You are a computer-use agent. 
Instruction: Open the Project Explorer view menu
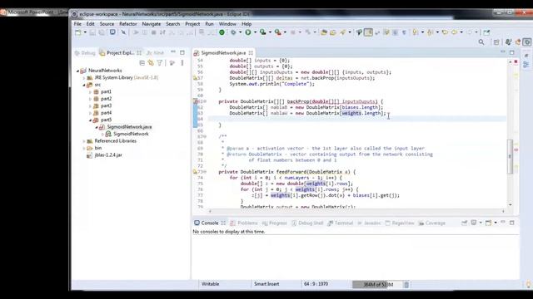(x=182, y=63)
